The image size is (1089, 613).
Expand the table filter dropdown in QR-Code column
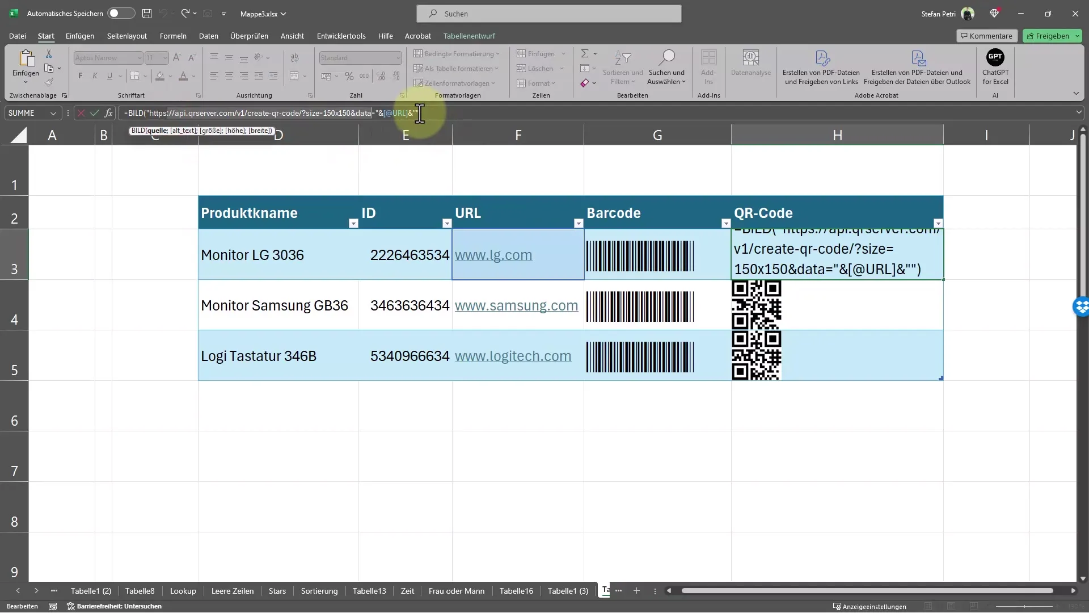[938, 222]
